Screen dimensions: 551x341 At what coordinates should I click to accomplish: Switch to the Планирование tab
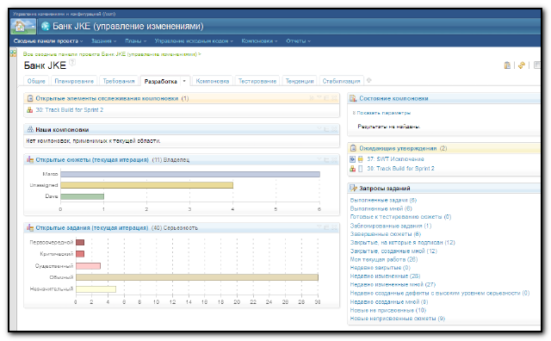[x=74, y=81]
